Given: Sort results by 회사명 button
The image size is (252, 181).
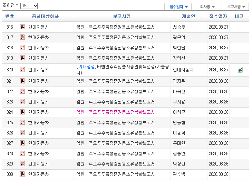Looking at the screenshot, I should click(x=206, y=7).
